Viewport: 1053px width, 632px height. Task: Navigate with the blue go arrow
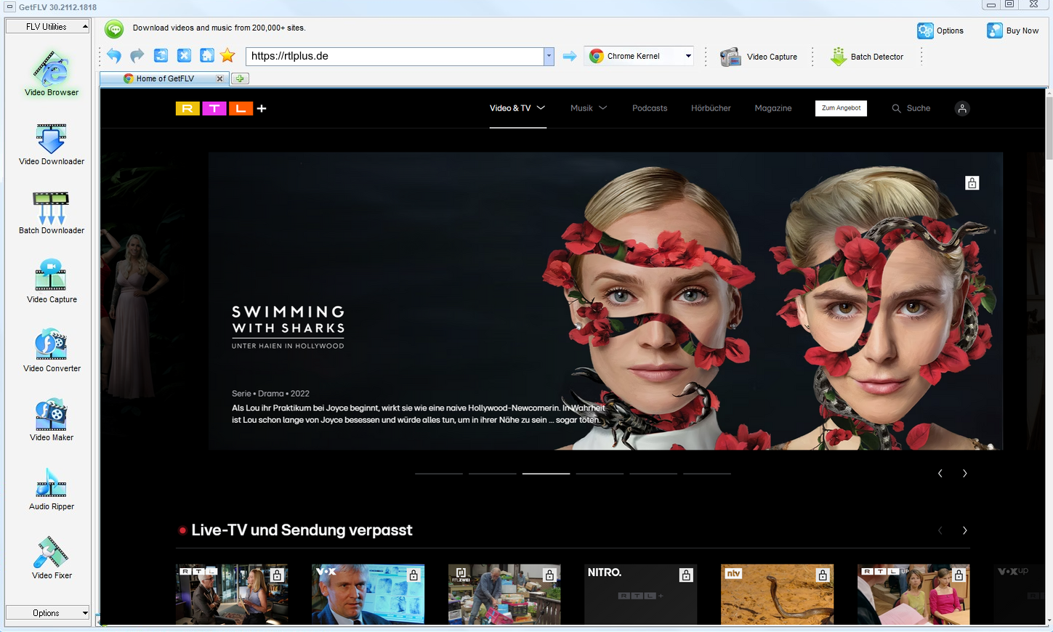570,56
